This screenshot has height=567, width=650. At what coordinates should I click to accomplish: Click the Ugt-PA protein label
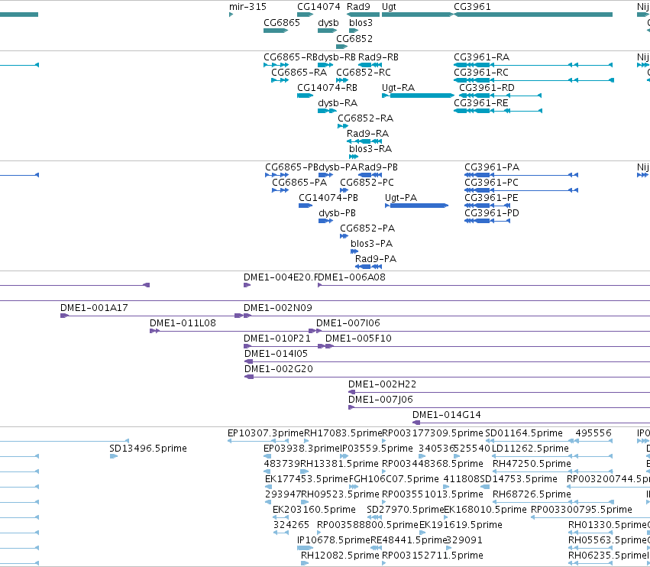[x=401, y=198]
